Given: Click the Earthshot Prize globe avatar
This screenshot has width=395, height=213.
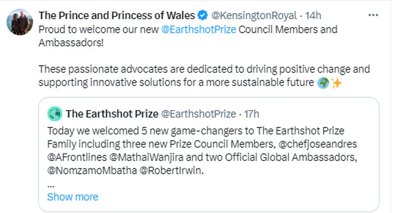Looking at the screenshot, I should click(x=55, y=114).
